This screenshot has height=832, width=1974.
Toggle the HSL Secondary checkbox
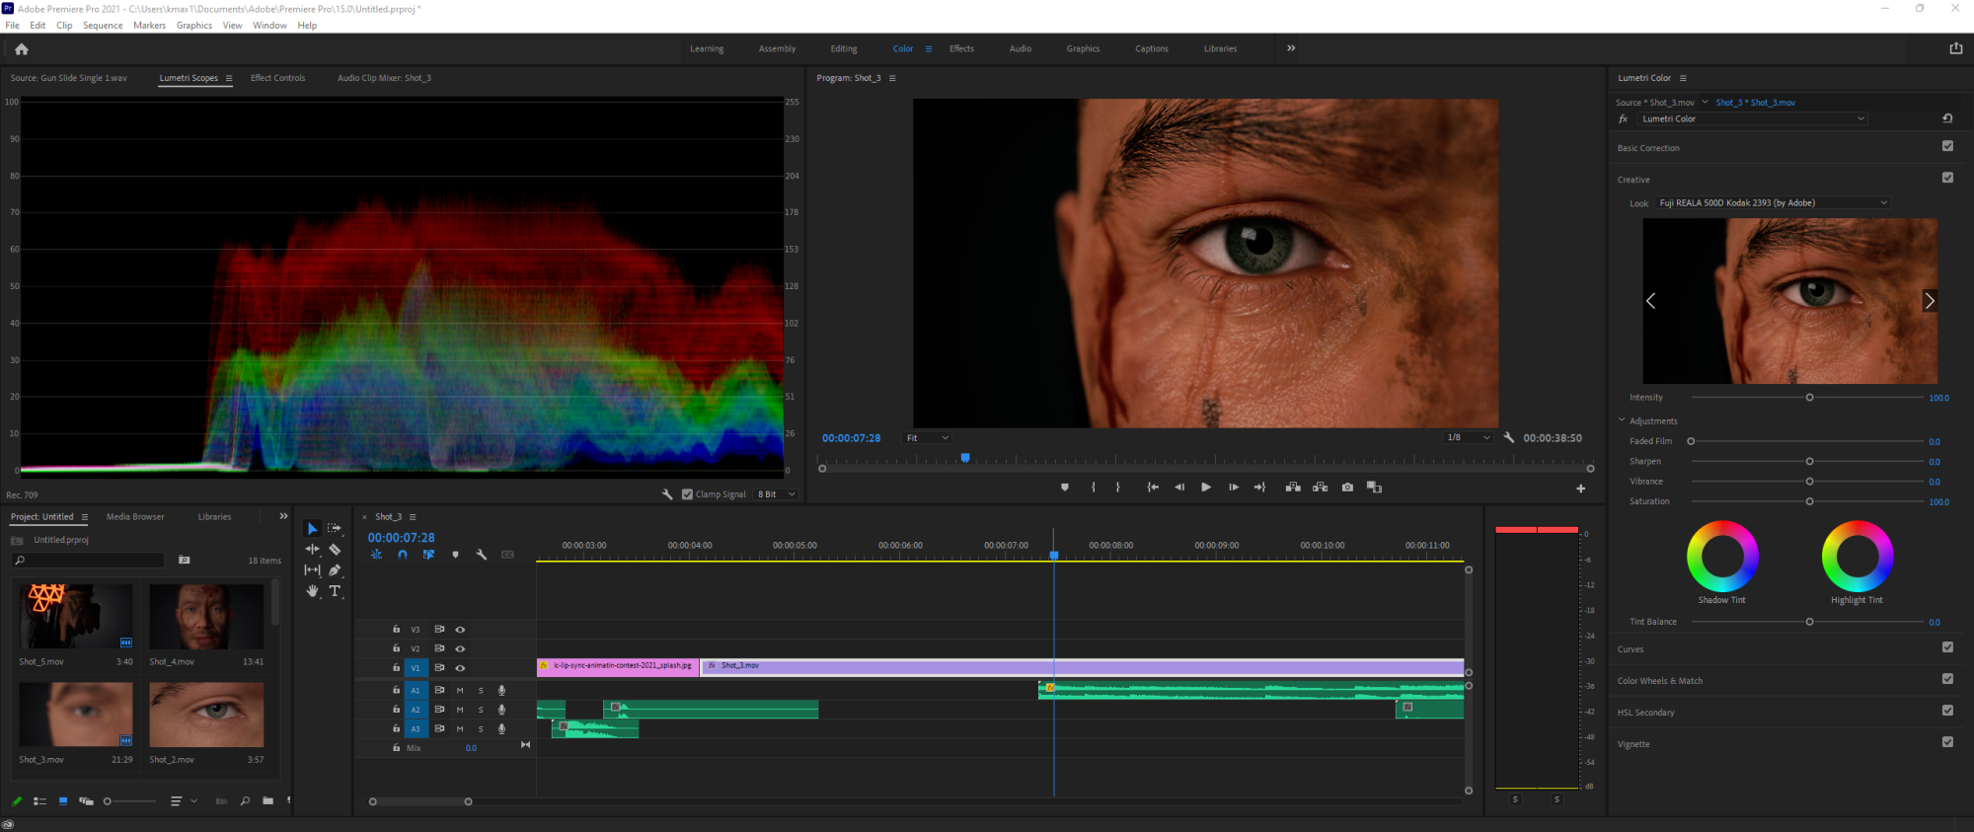pyautogui.click(x=1947, y=711)
